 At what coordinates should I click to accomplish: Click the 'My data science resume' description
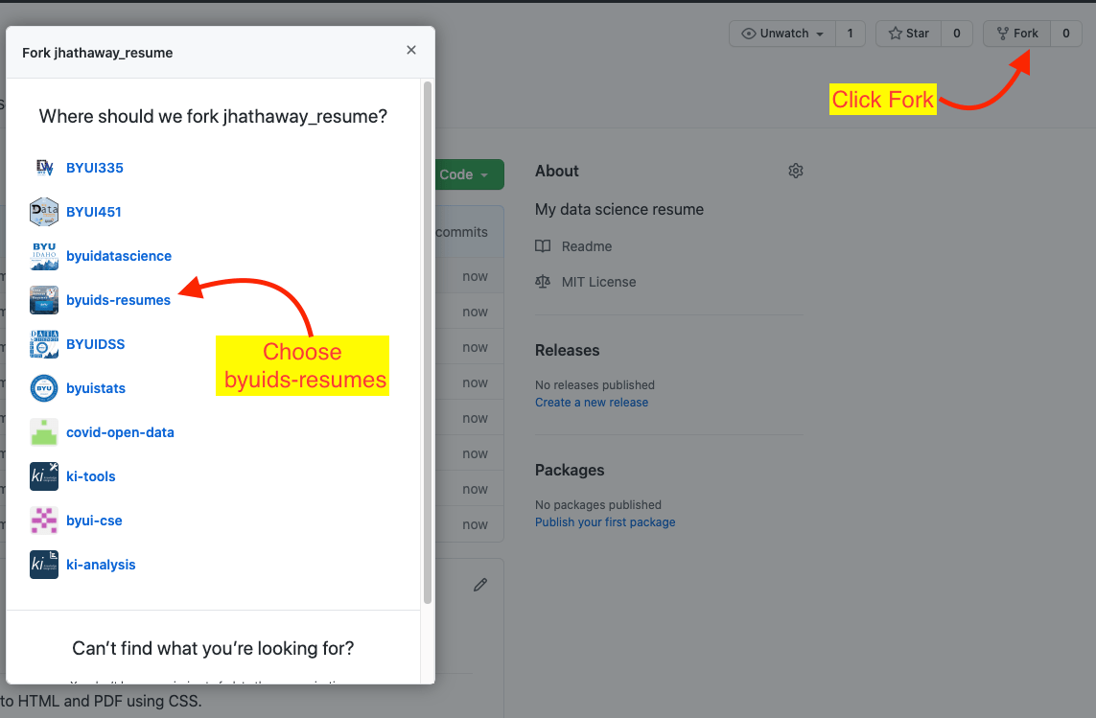click(619, 209)
